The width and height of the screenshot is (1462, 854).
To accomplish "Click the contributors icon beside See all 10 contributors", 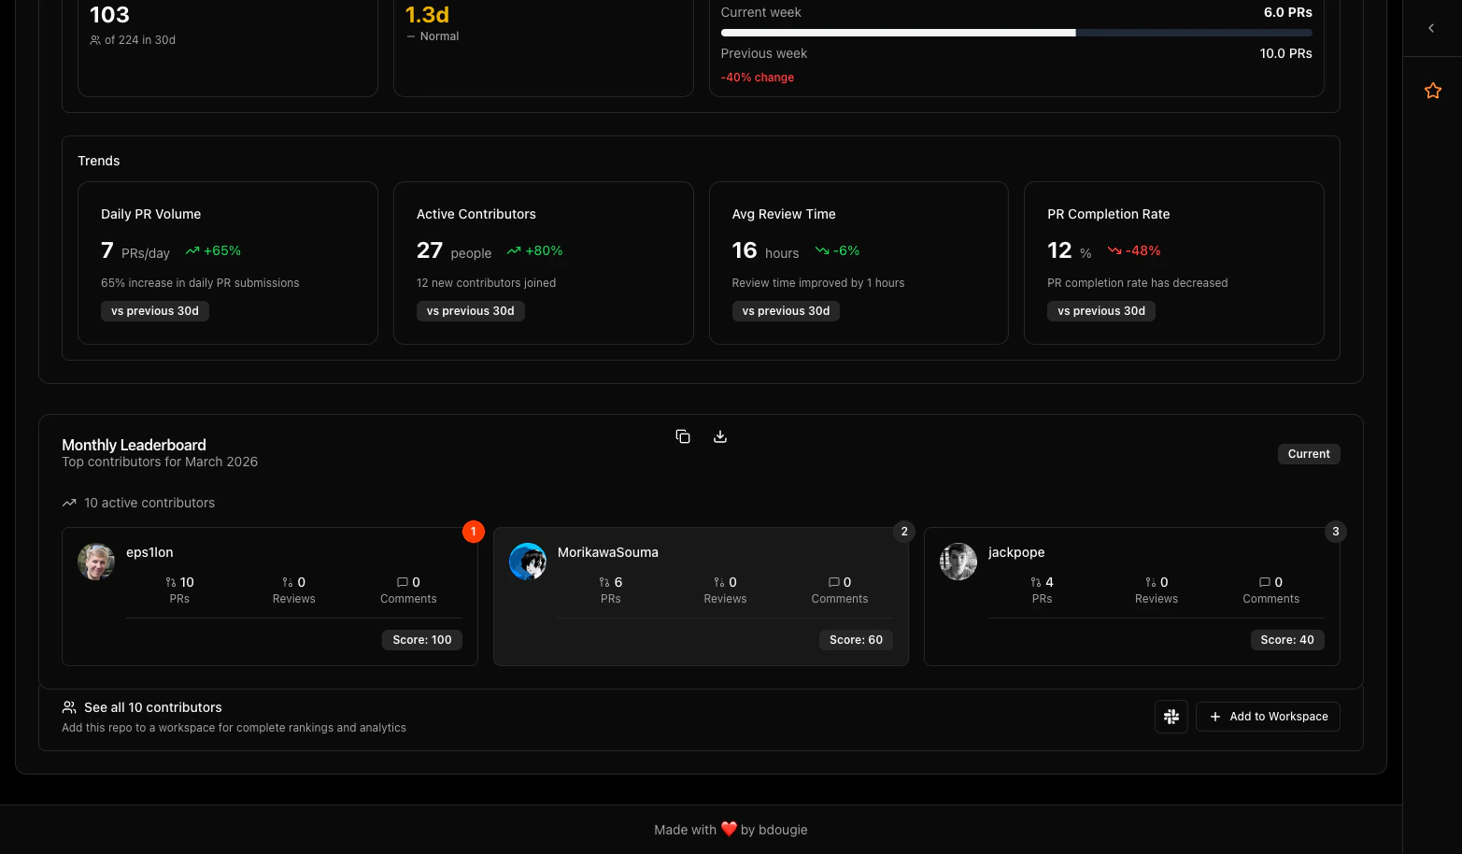I will (x=68, y=707).
